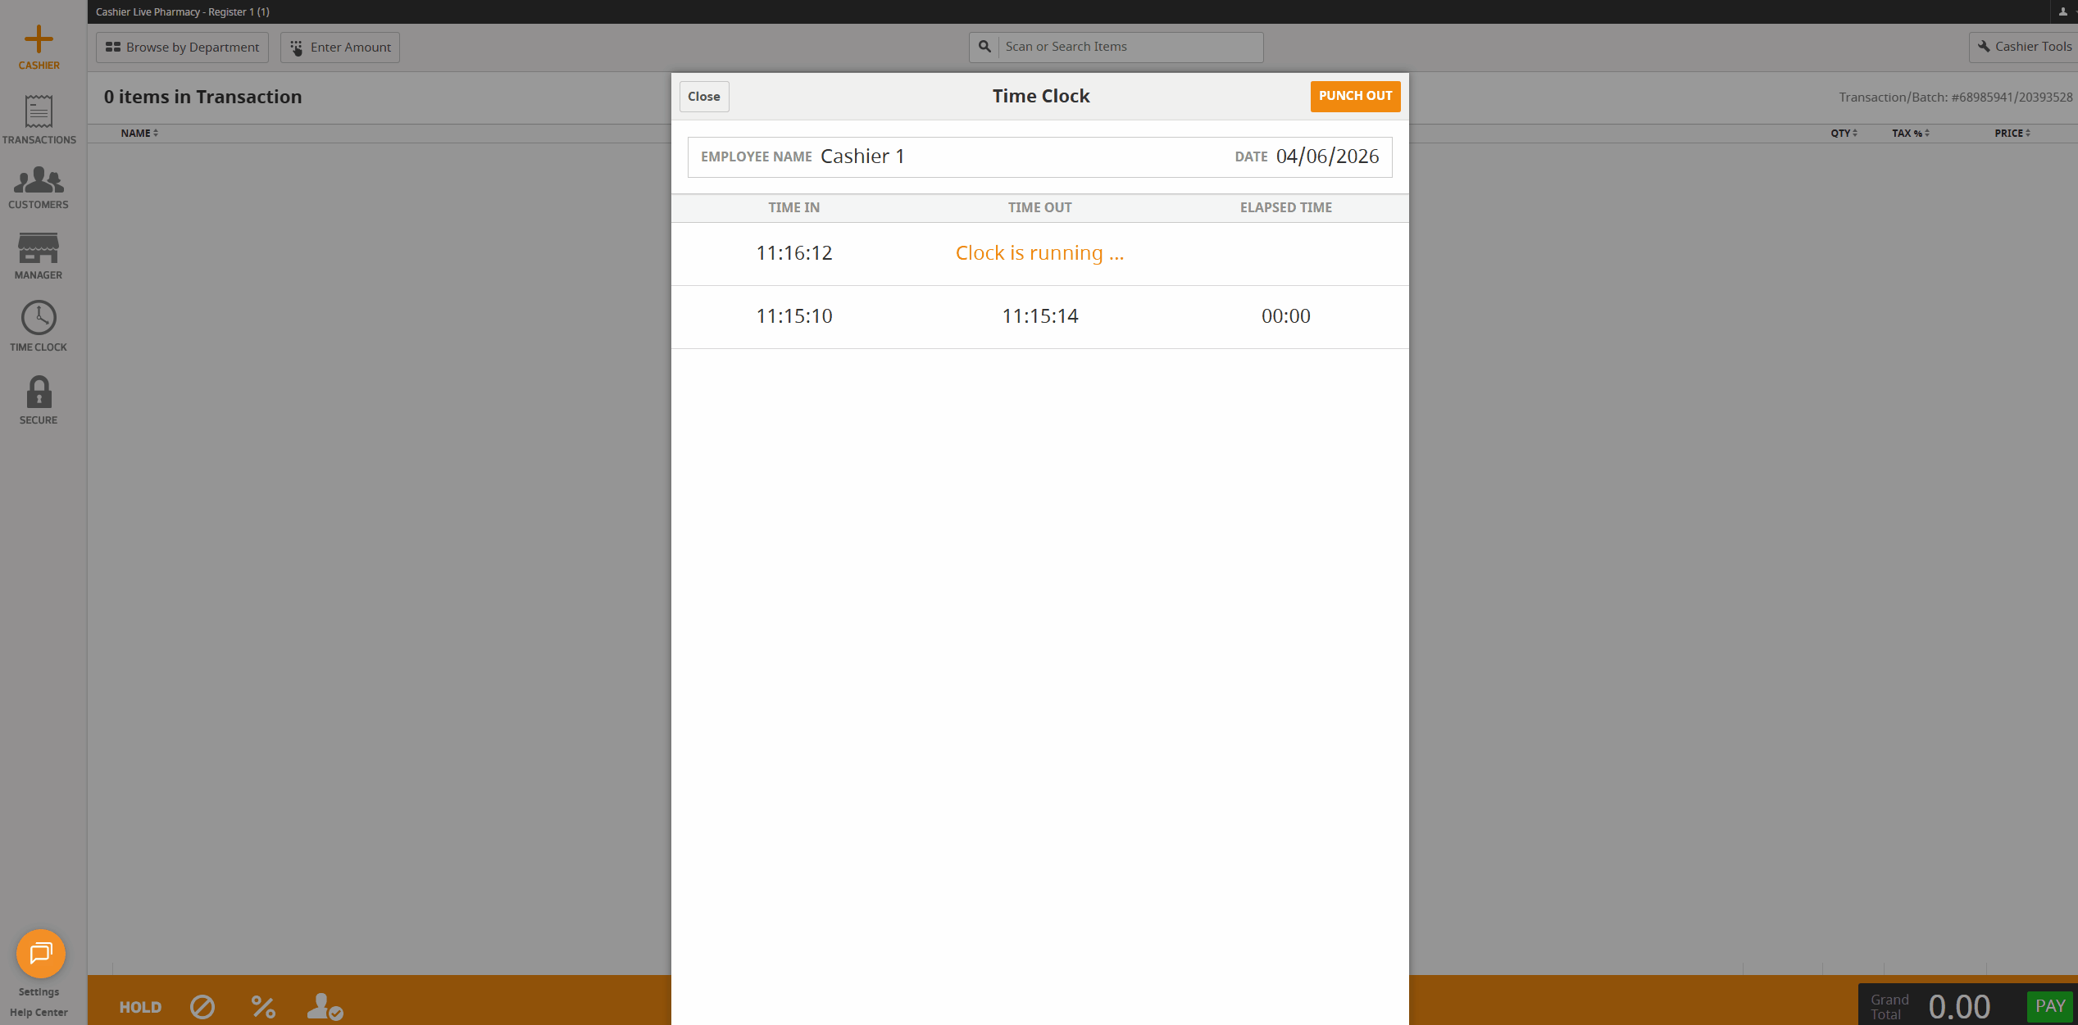Click the customer checkmark icon

pyautogui.click(x=325, y=1006)
